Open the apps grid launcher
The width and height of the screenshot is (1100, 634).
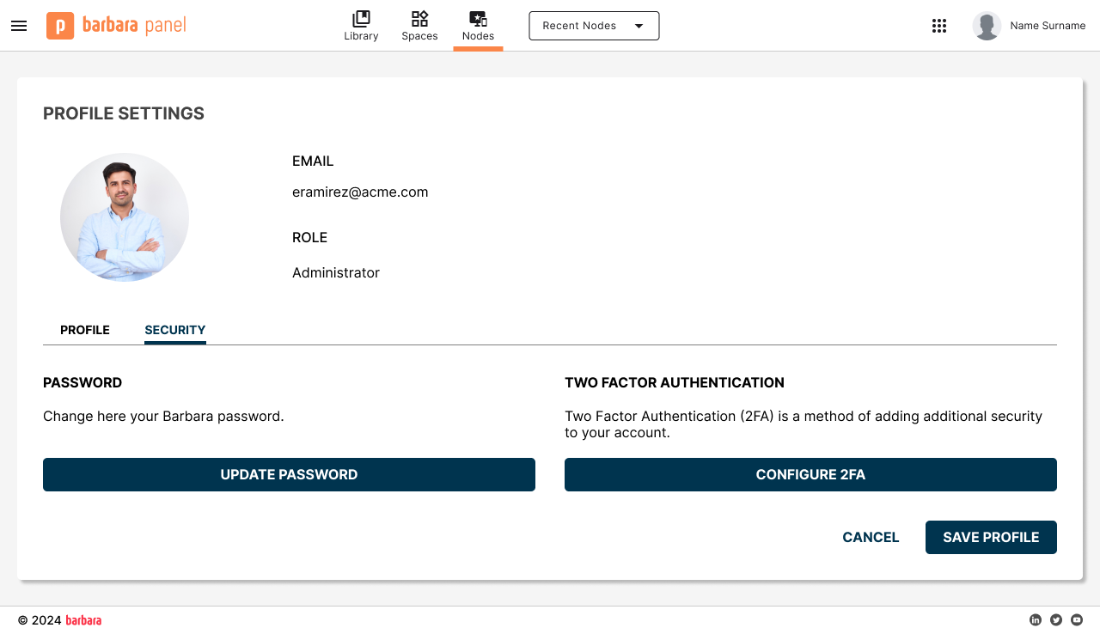(x=939, y=26)
